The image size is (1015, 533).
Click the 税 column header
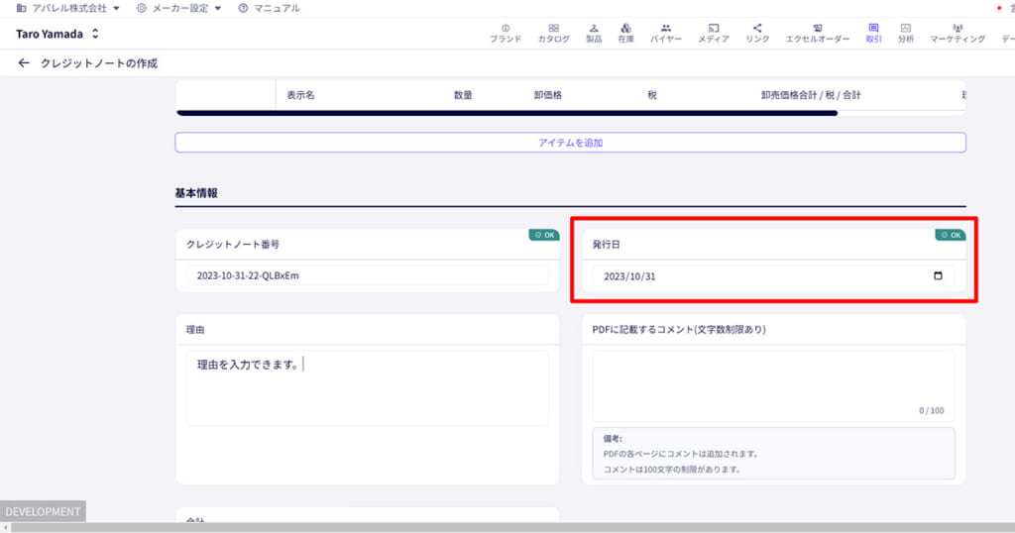coord(652,95)
